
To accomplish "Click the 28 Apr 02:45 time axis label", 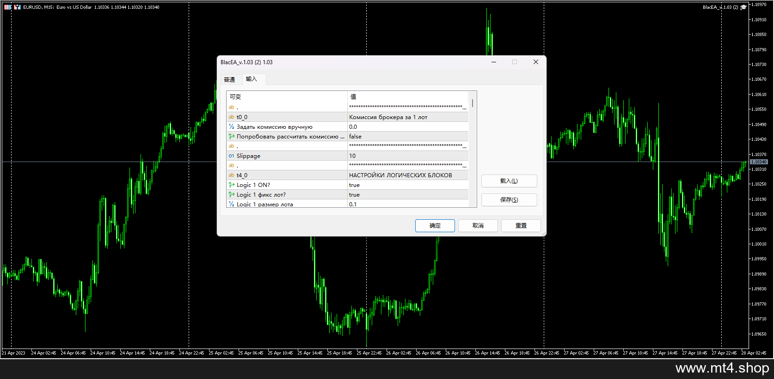I will click(x=754, y=353).
